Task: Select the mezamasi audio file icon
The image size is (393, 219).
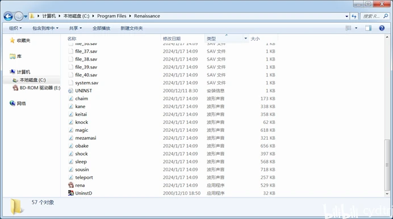Action: pyautogui.click(x=71, y=138)
